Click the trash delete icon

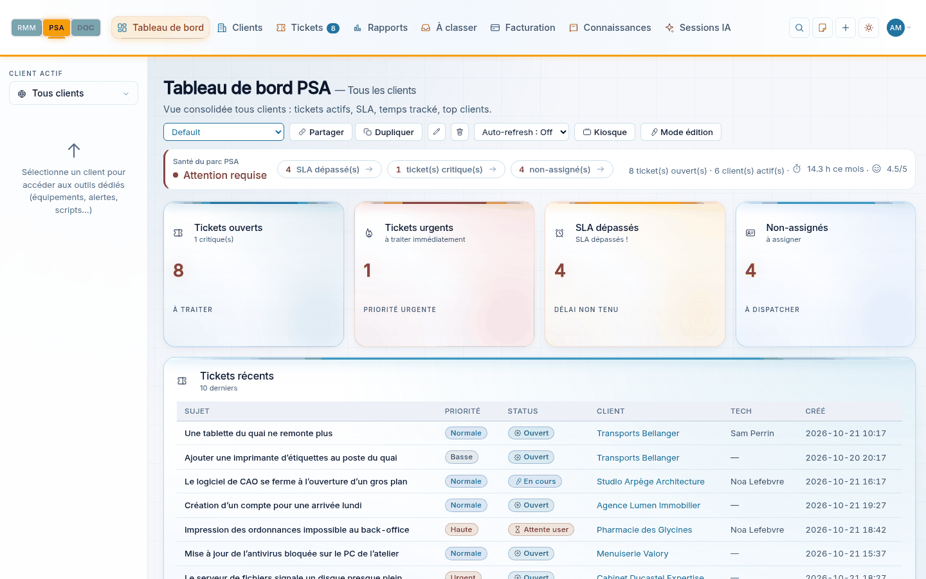tap(460, 132)
